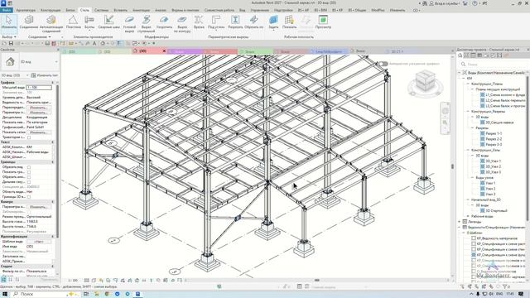Click the project browser search field
Screen dimensions: 530x298
(x=494, y=64)
